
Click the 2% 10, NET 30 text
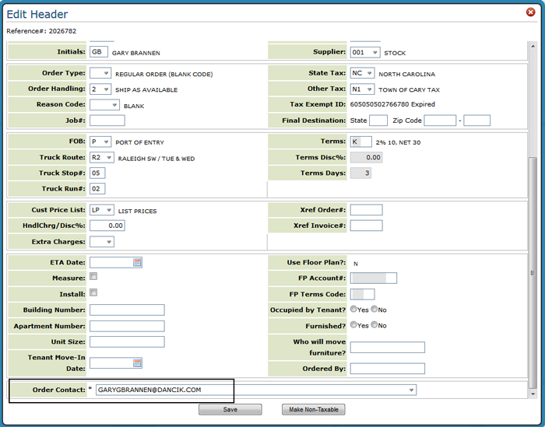(398, 142)
